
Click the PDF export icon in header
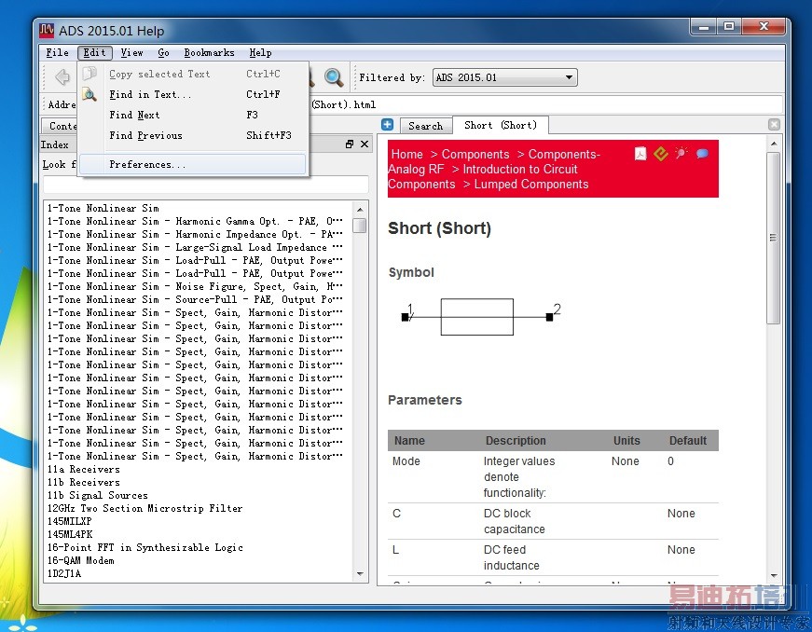(640, 154)
